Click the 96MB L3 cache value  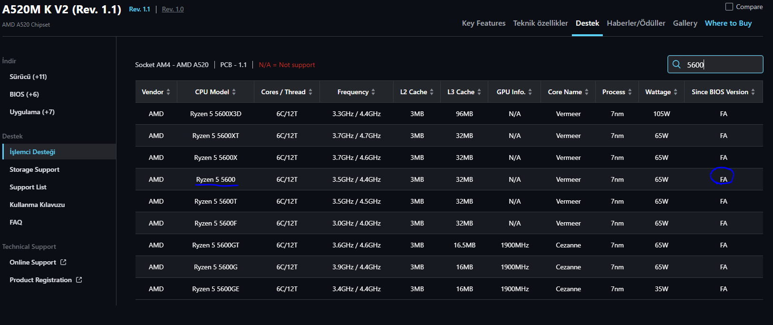click(464, 114)
